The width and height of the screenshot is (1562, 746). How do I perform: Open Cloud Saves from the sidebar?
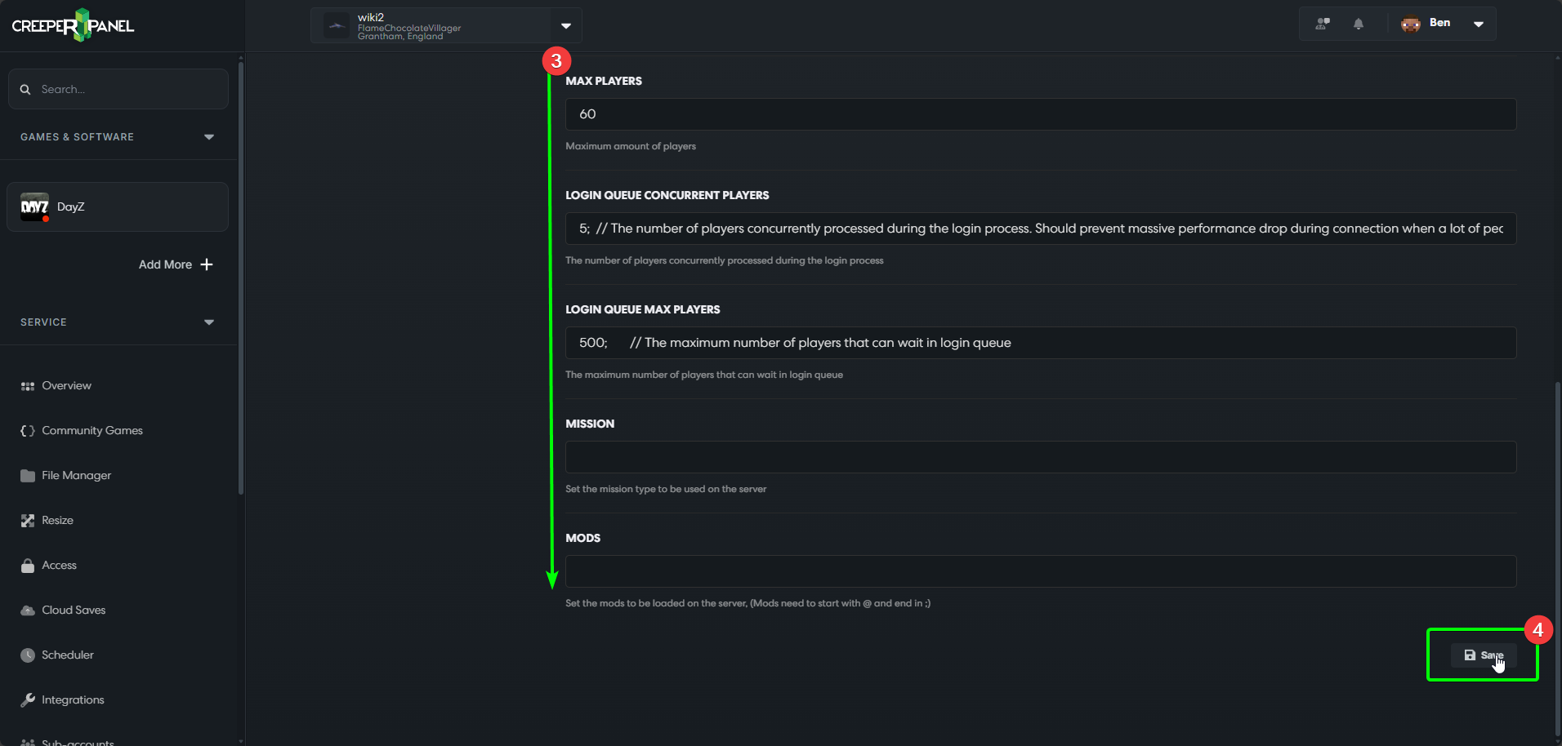74,610
